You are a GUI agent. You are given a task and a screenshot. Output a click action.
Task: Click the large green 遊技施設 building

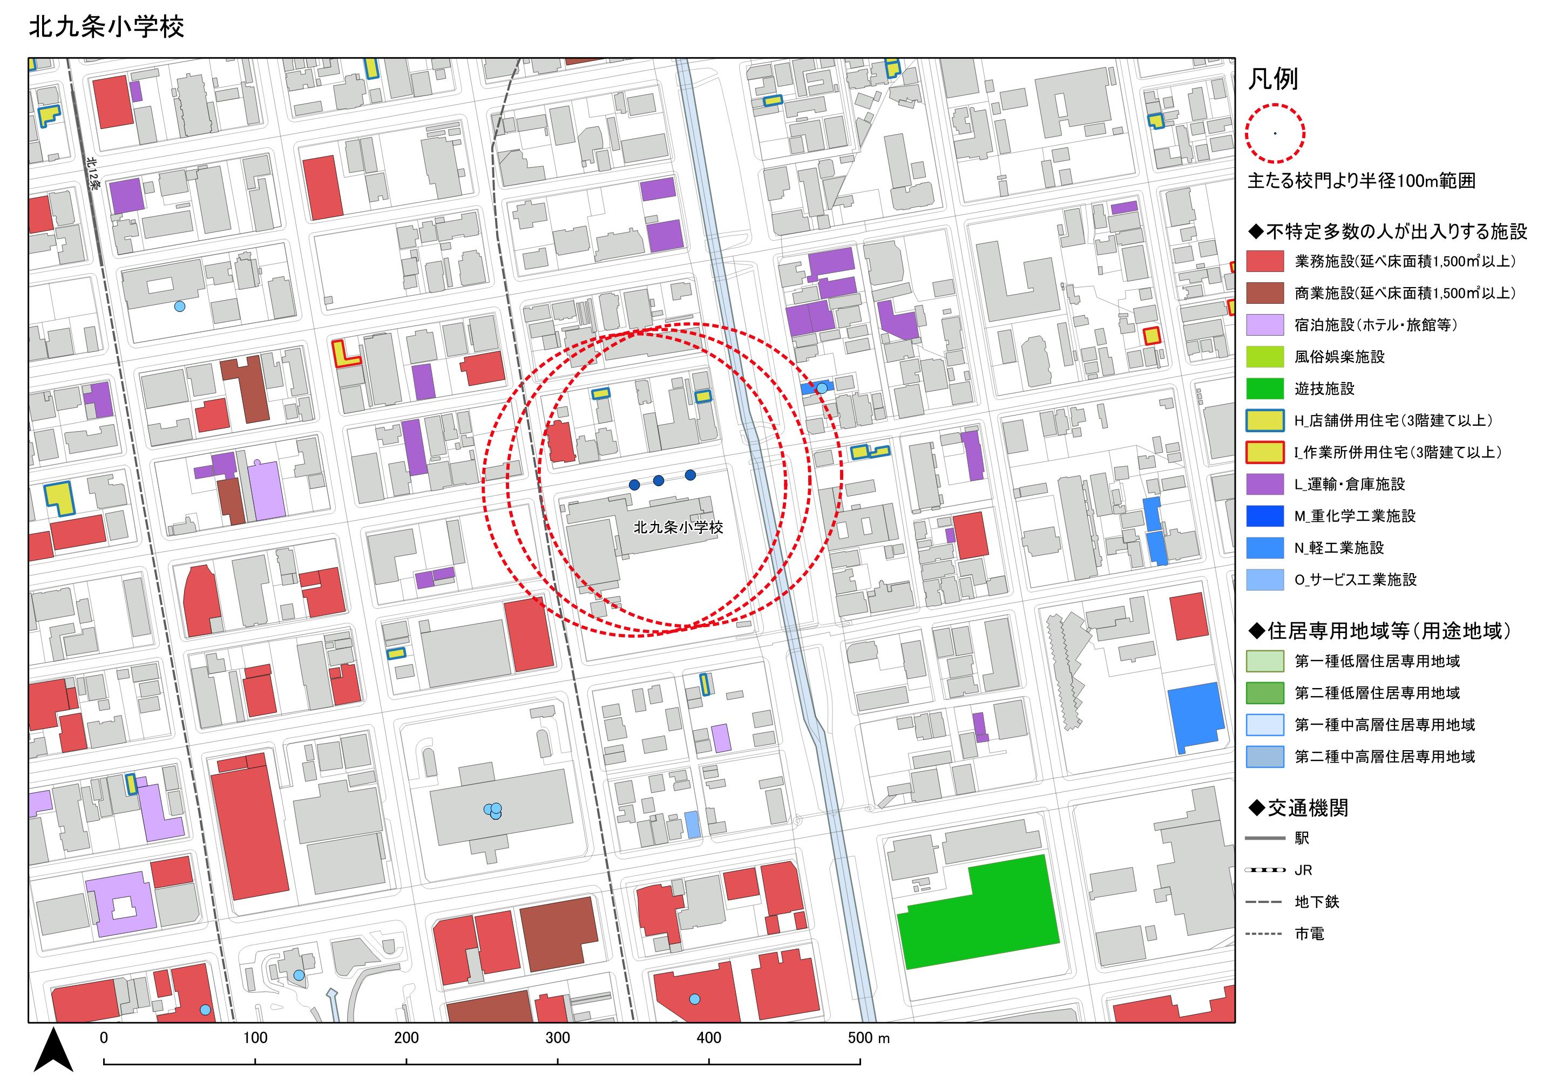pyautogui.click(x=978, y=912)
